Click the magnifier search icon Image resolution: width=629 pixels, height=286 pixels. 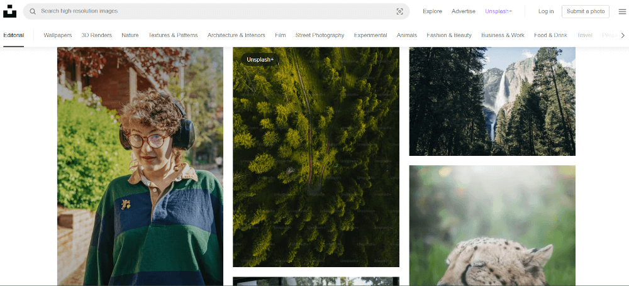click(33, 11)
